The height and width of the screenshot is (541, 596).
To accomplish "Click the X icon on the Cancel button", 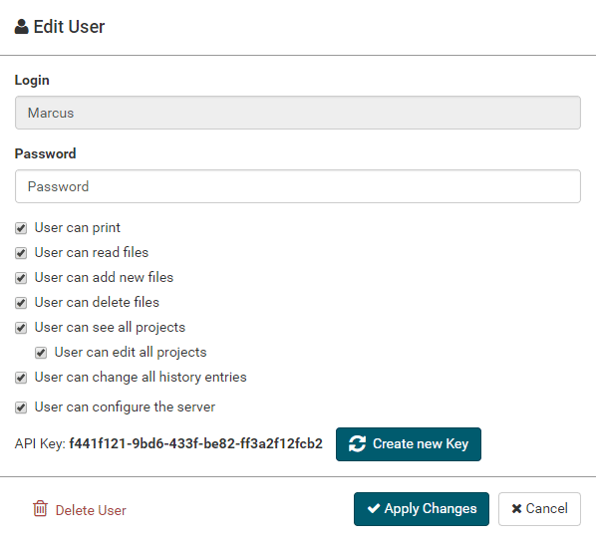I will point(516,509).
